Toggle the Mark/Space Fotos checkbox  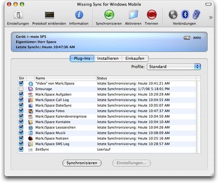(x=21, y=111)
